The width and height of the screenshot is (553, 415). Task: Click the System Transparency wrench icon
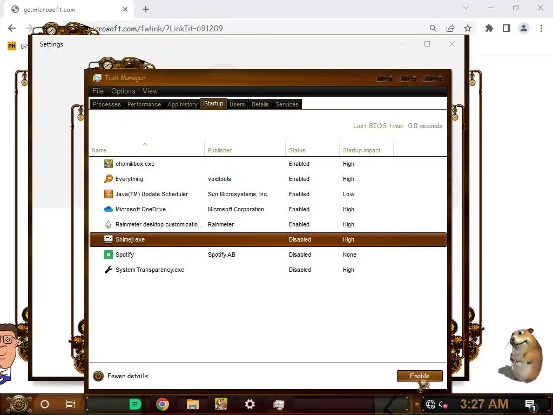[108, 270]
